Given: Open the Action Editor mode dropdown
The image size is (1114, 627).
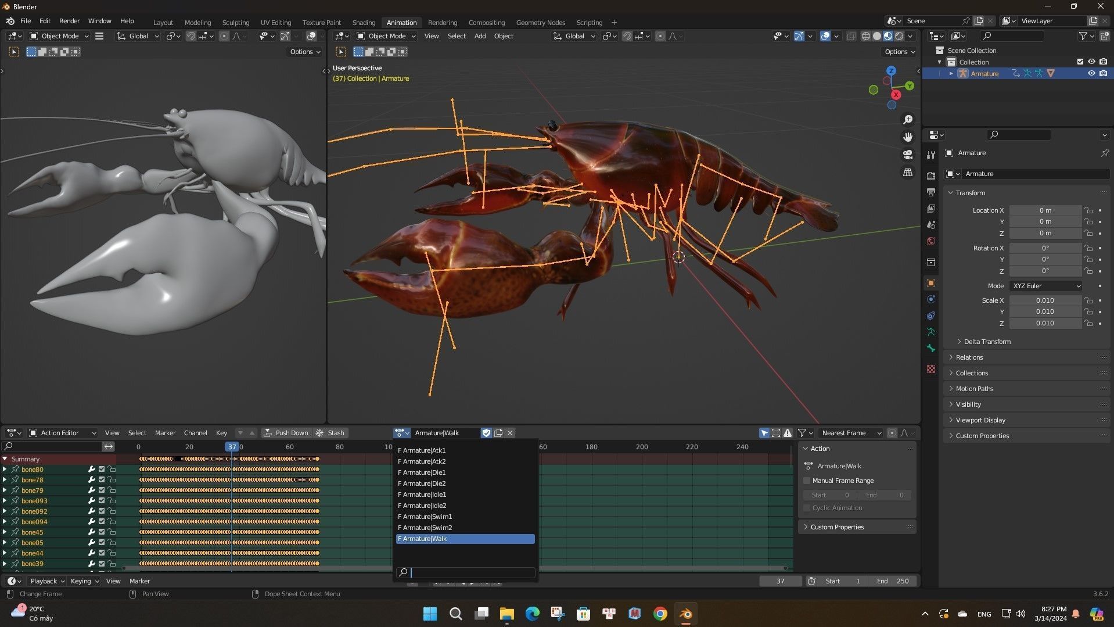Looking at the screenshot, I should tap(62, 433).
